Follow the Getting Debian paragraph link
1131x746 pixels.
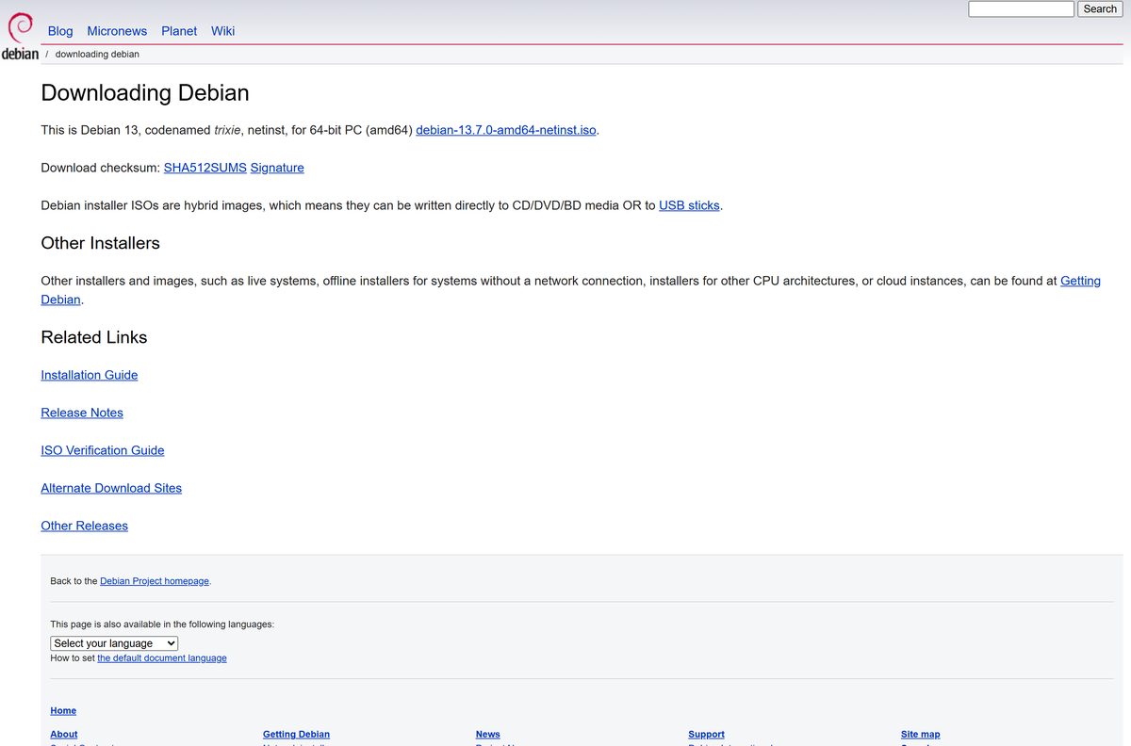tap(1080, 281)
